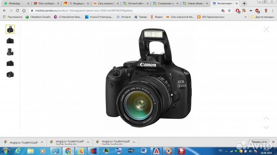Open the taskbar clock and date
The image size is (277, 155).
pos(266,151)
